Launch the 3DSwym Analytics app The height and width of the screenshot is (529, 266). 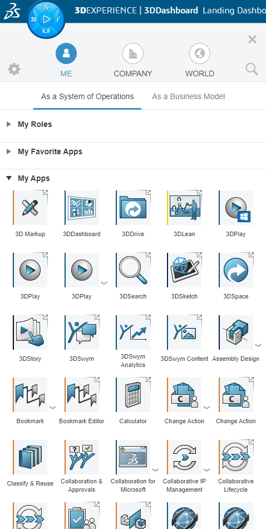click(133, 332)
